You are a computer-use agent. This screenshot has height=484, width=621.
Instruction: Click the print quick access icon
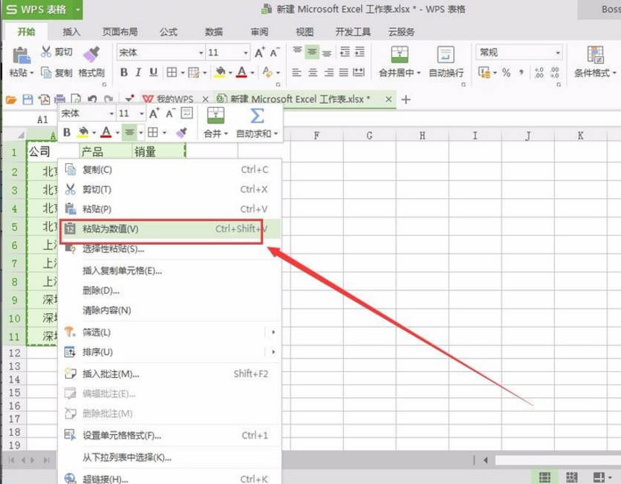(x=59, y=99)
